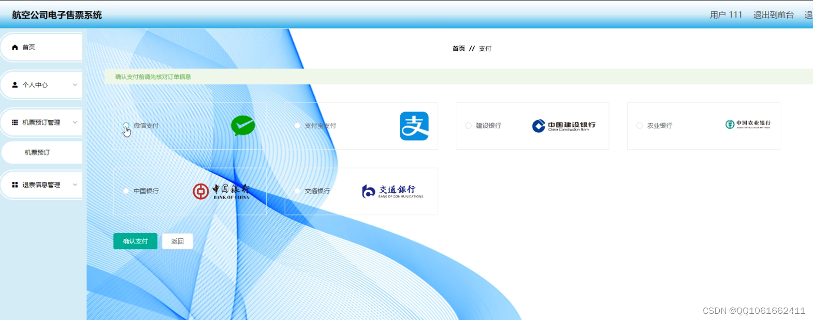This screenshot has height=320, width=813.
Task: Click the 微信支付 label text
Action: [x=146, y=126]
